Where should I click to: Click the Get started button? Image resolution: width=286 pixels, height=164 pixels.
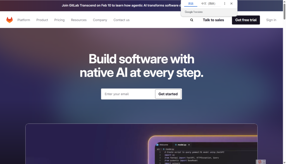tap(168, 94)
